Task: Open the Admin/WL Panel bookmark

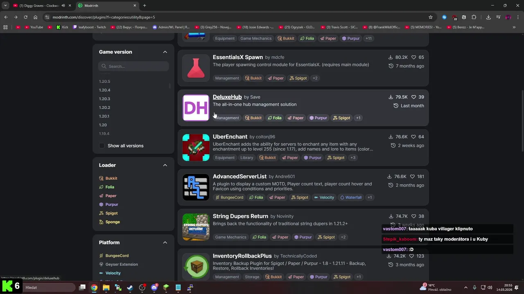Action: (171, 27)
